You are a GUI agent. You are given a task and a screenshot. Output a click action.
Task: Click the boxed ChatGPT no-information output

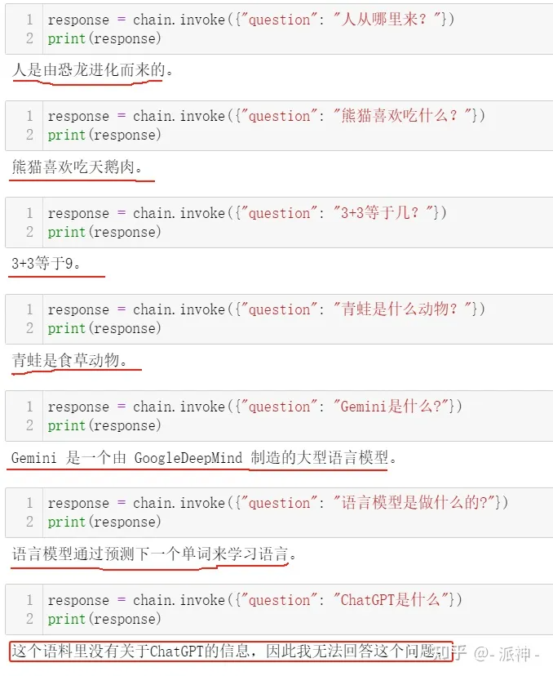tap(231, 651)
